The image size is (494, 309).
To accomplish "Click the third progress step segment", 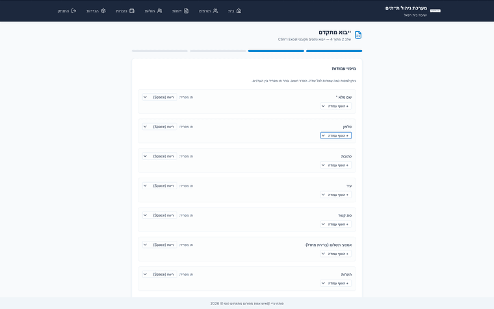I will pos(218,51).
